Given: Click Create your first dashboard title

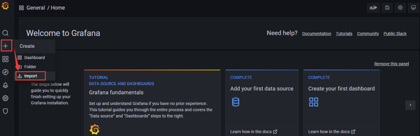Looking at the screenshot, I should (341, 89).
